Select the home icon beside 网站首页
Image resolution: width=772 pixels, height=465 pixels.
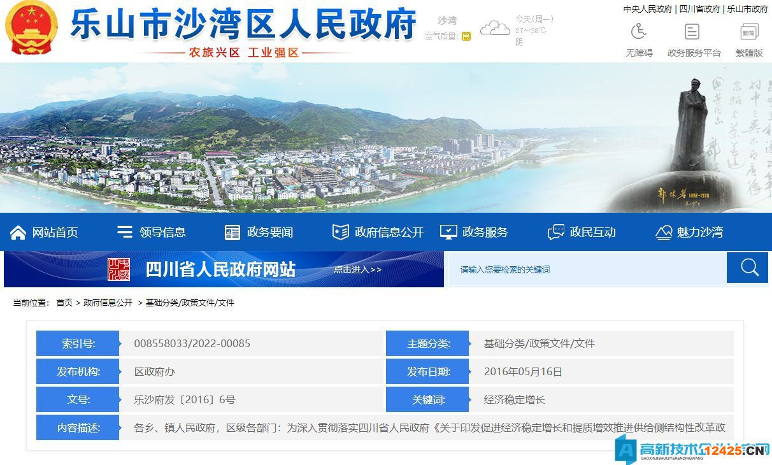pyautogui.click(x=18, y=232)
